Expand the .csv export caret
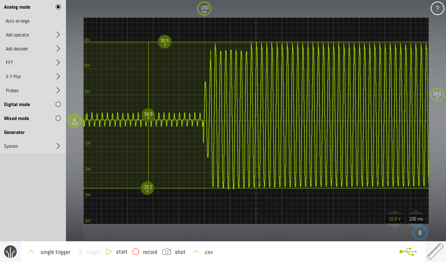Image resolution: width=446 pixels, height=262 pixels. [x=196, y=251]
